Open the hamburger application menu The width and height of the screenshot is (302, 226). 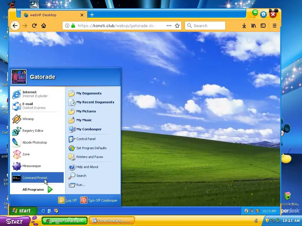[275, 26]
